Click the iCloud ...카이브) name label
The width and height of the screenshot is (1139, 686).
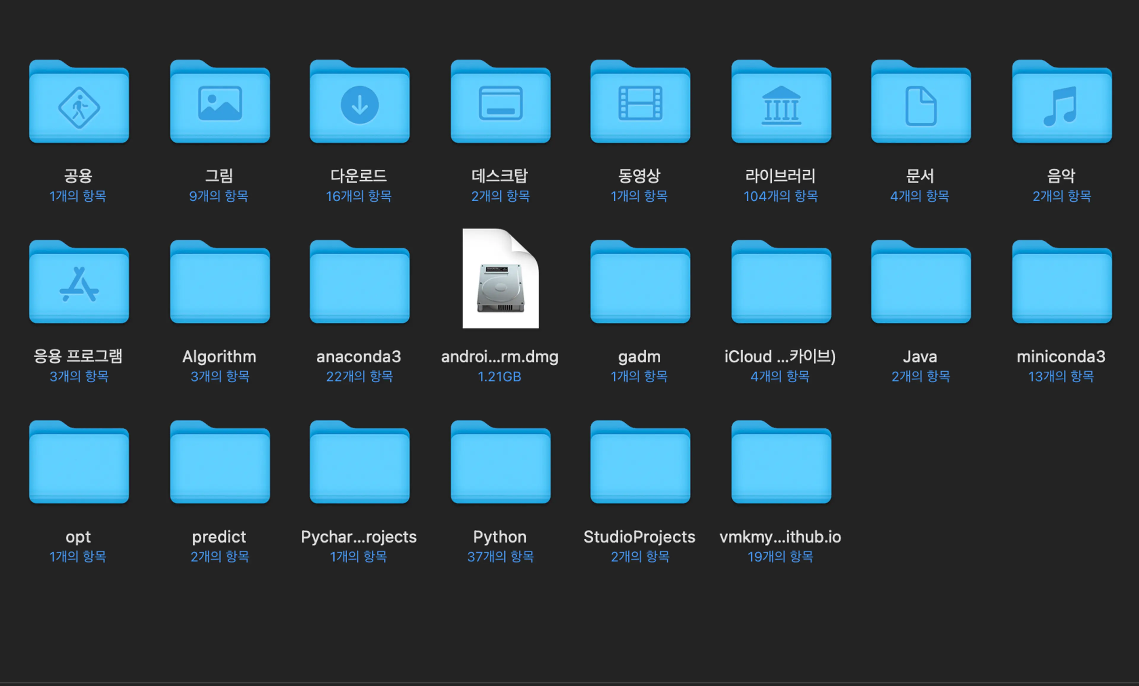780,356
